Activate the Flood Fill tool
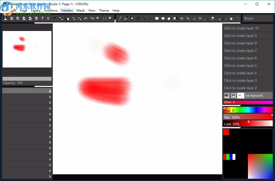275x181 pixels. (x=169, y=18)
